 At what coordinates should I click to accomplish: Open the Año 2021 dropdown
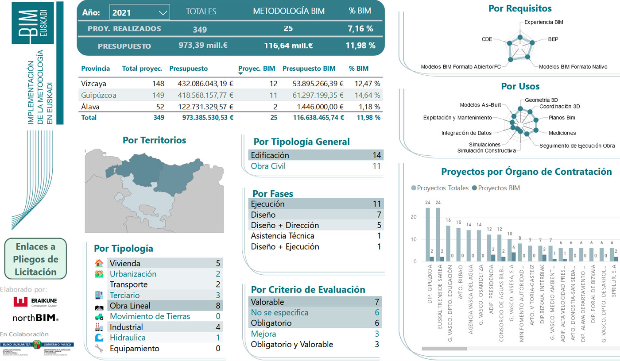139,13
